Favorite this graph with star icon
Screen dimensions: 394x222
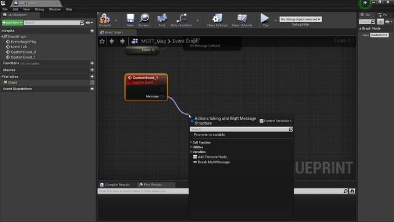102,41
